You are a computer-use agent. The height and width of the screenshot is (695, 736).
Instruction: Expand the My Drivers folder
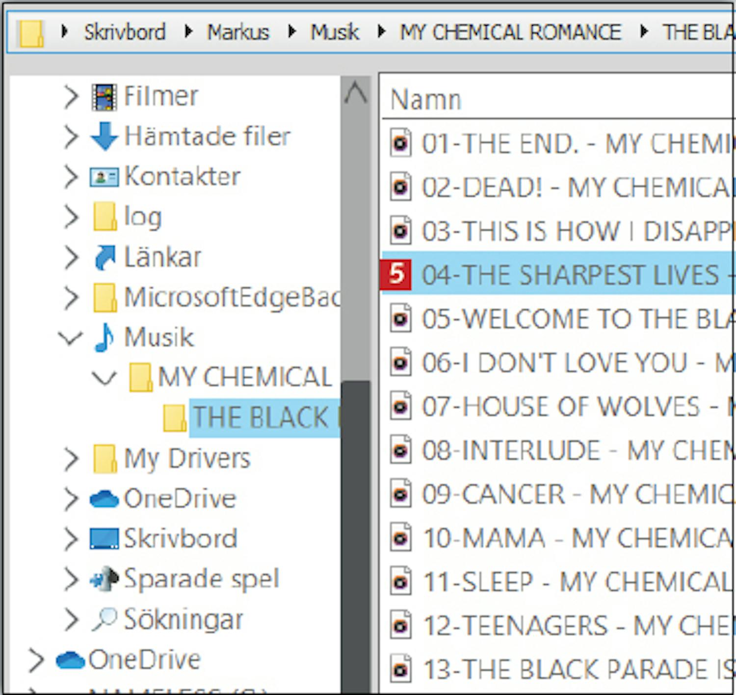pyautogui.click(x=71, y=459)
